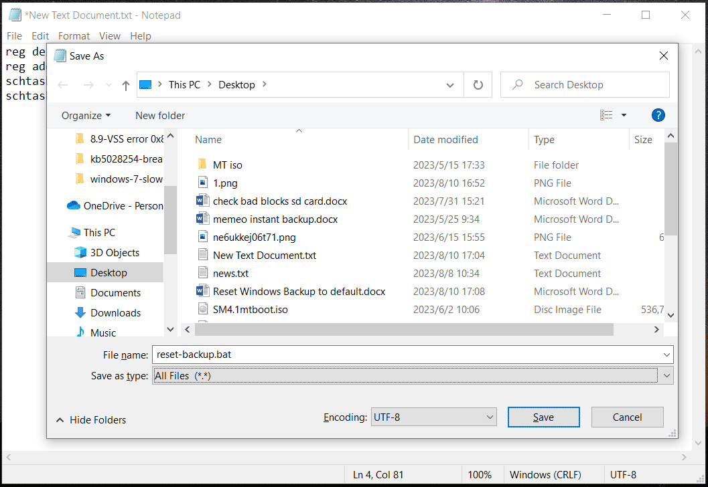Click the up one level arrow
The width and height of the screenshot is (708, 487).
pyautogui.click(x=126, y=84)
